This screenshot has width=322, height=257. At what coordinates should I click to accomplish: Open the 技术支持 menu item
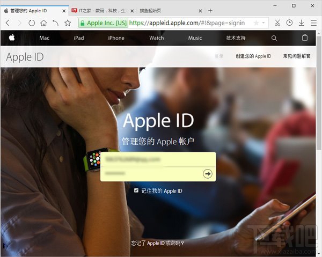pos(236,38)
